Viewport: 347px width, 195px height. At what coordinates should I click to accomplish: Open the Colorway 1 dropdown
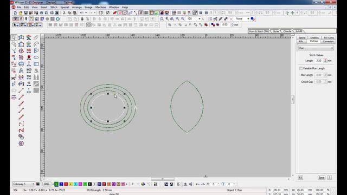pyautogui.click(x=23, y=184)
